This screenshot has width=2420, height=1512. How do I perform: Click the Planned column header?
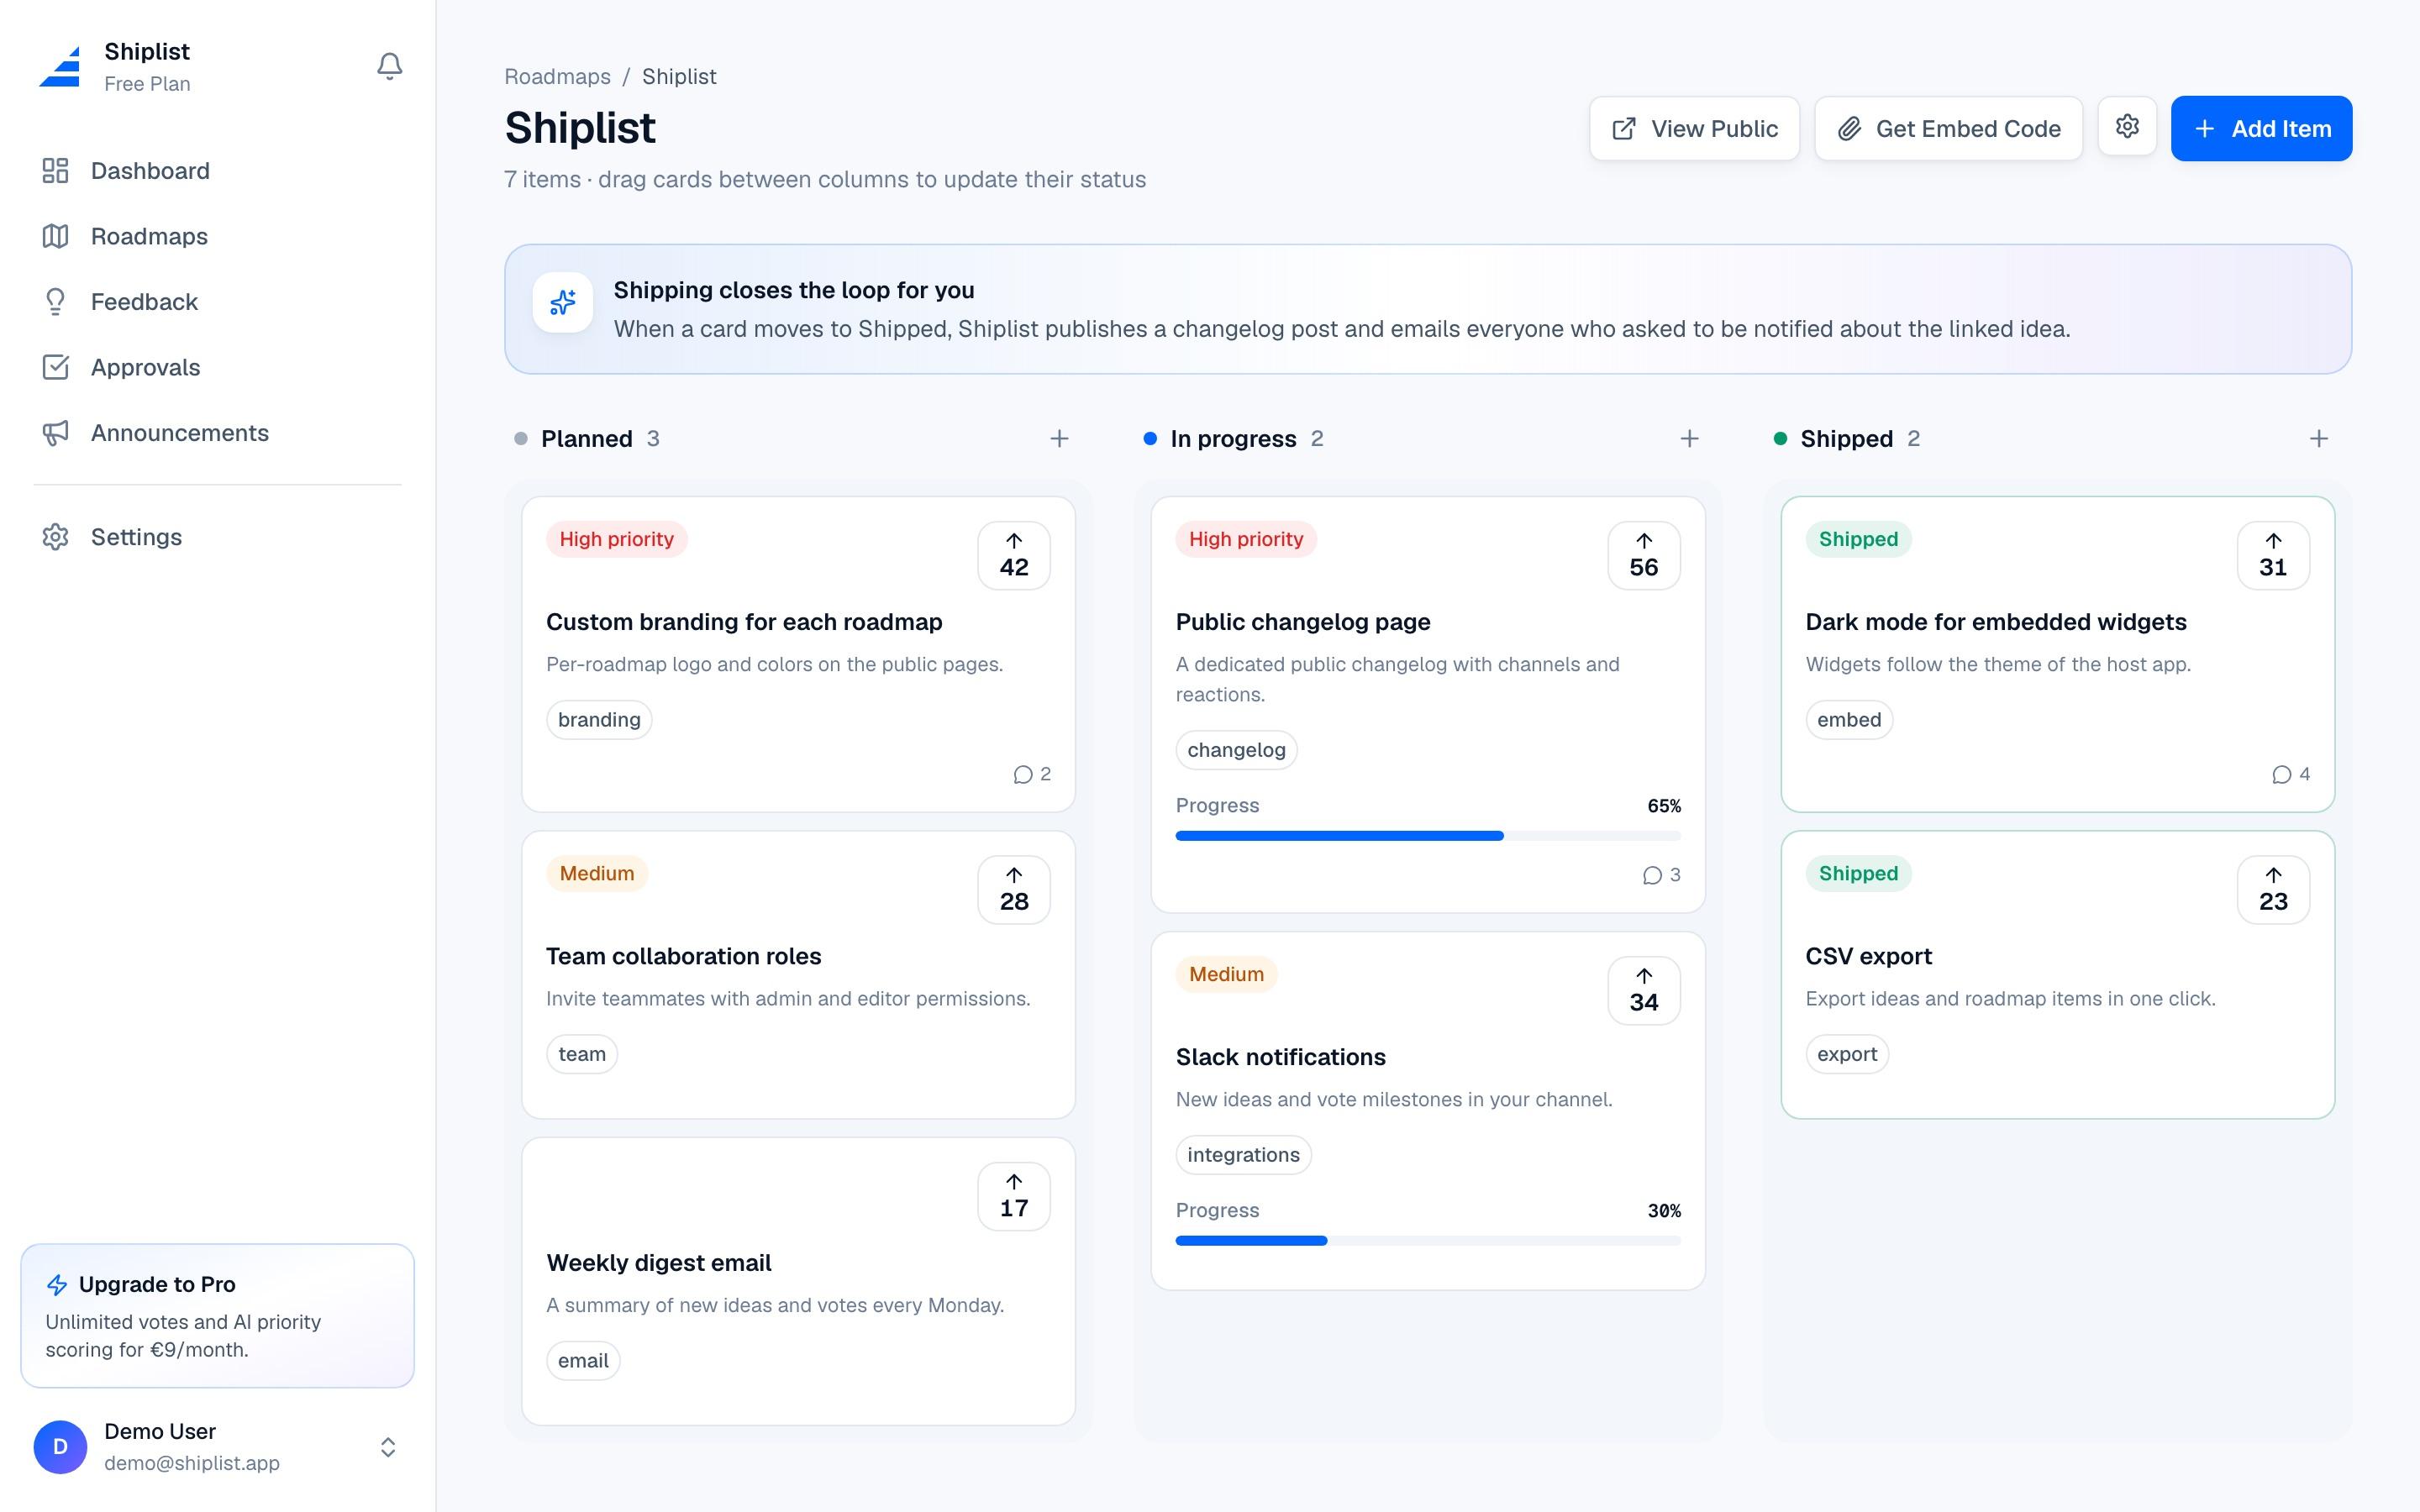click(x=586, y=438)
